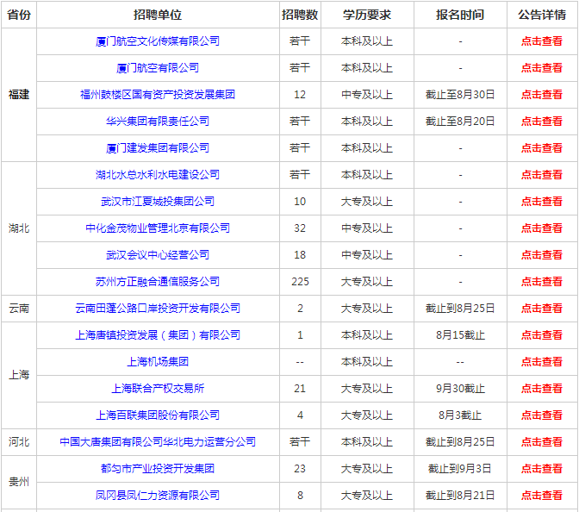
Task: Click the 河北 province cell
Action: pyautogui.click(x=19, y=442)
